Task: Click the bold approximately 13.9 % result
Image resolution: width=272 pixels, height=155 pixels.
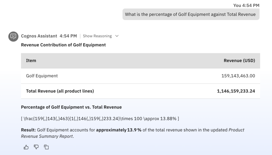Action: pos(118,130)
